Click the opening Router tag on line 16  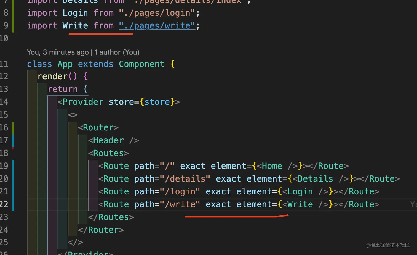pyautogui.click(x=98, y=128)
